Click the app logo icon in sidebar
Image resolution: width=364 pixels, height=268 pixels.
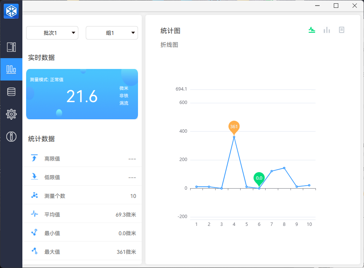click(x=11, y=11)
